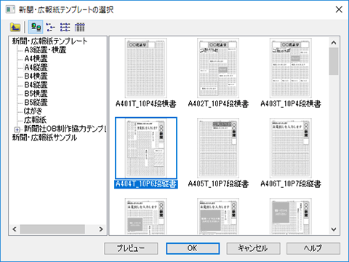Click the キャンセル button

click(x=253, y=248)
